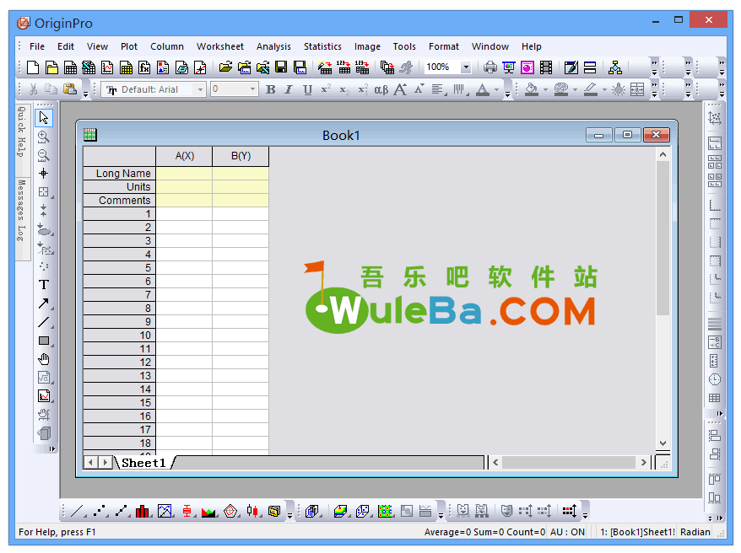
Task: Click the stock candlestick plot icon
Action: 252,511
